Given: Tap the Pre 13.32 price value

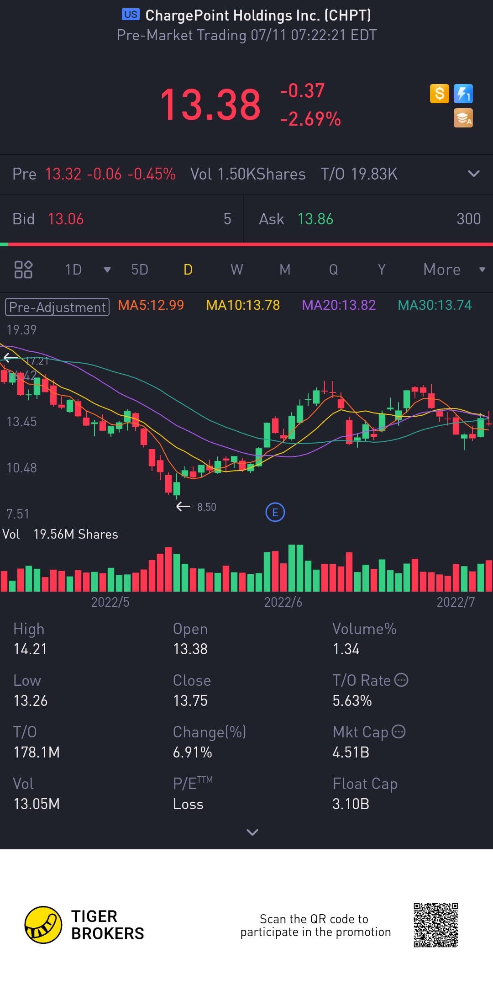Looking at the screenshot, I should coord(63,174).
